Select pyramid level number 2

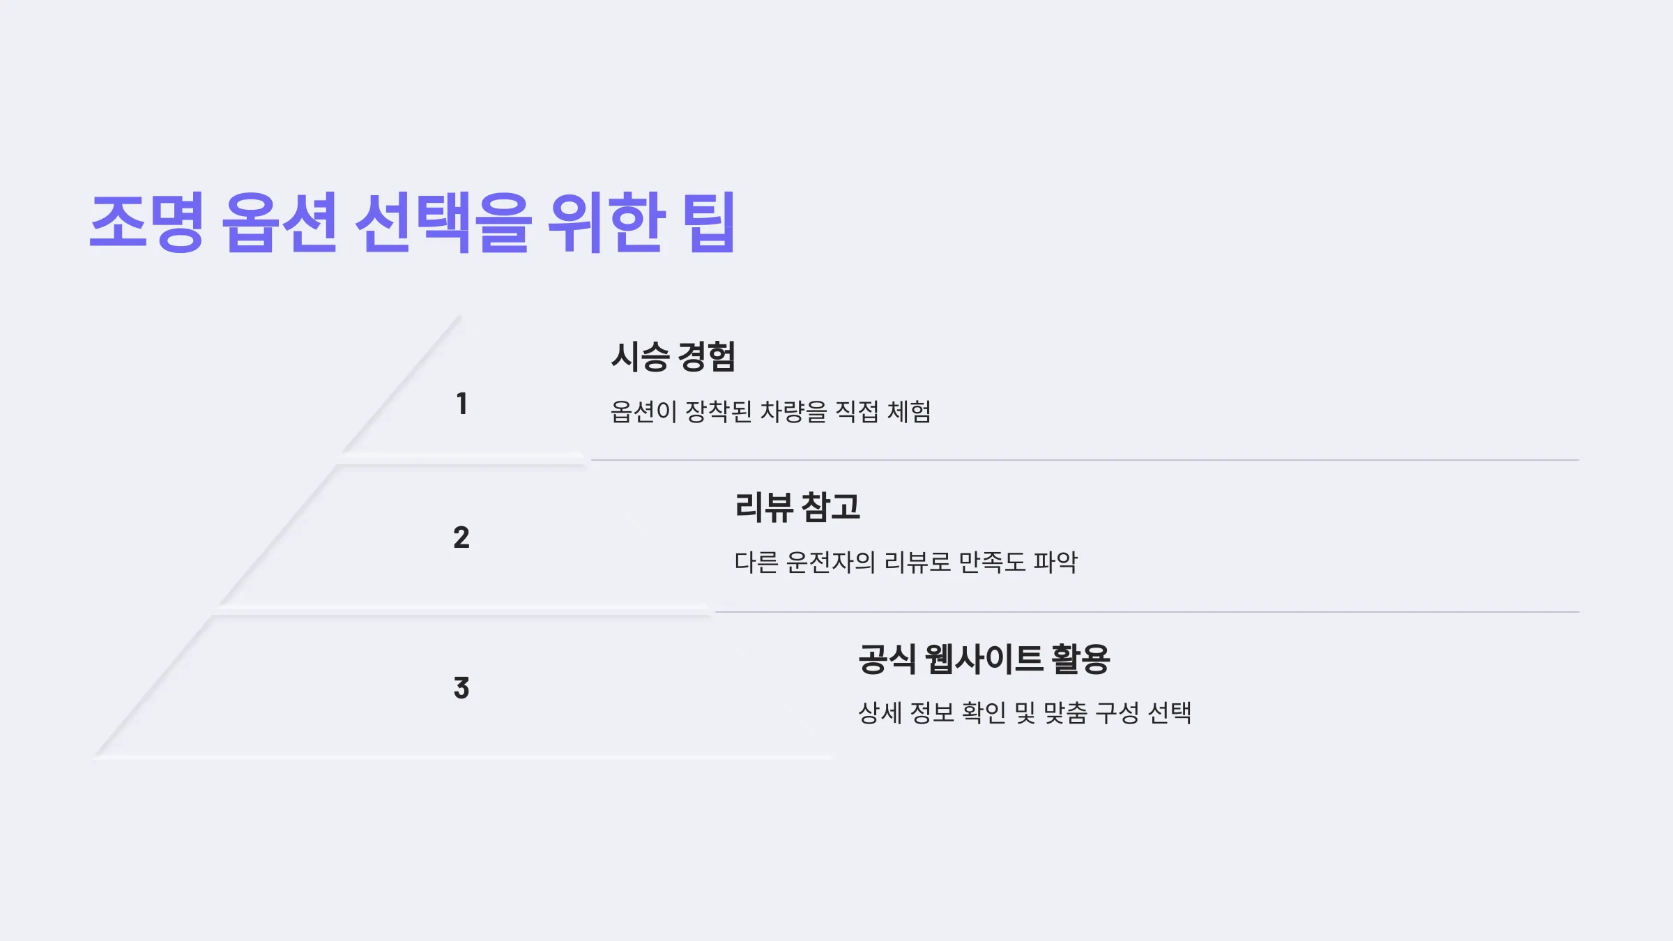click(x=461, y=537)
